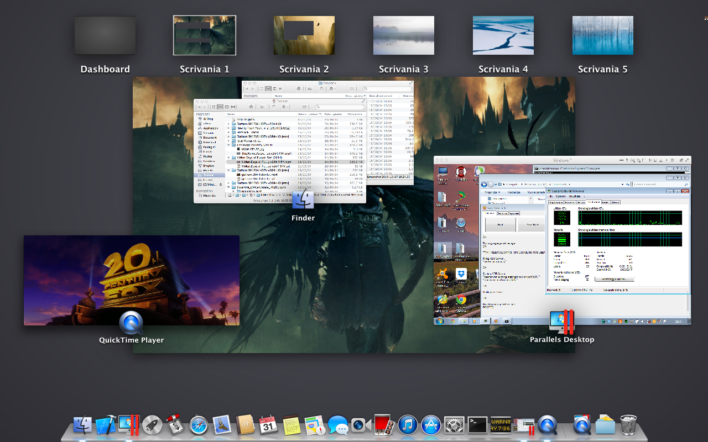This screenshot has width=708, height=442.
Task: Open the Trash in the Dock
Action: (x=628, y=425)
